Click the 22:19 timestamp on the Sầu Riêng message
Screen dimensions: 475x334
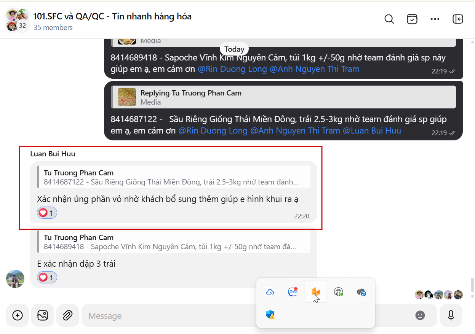(x=439, y=133)
